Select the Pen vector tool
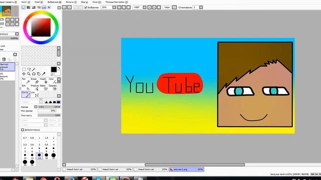Viewport: 321px width, 180px height. coord(26,81)
